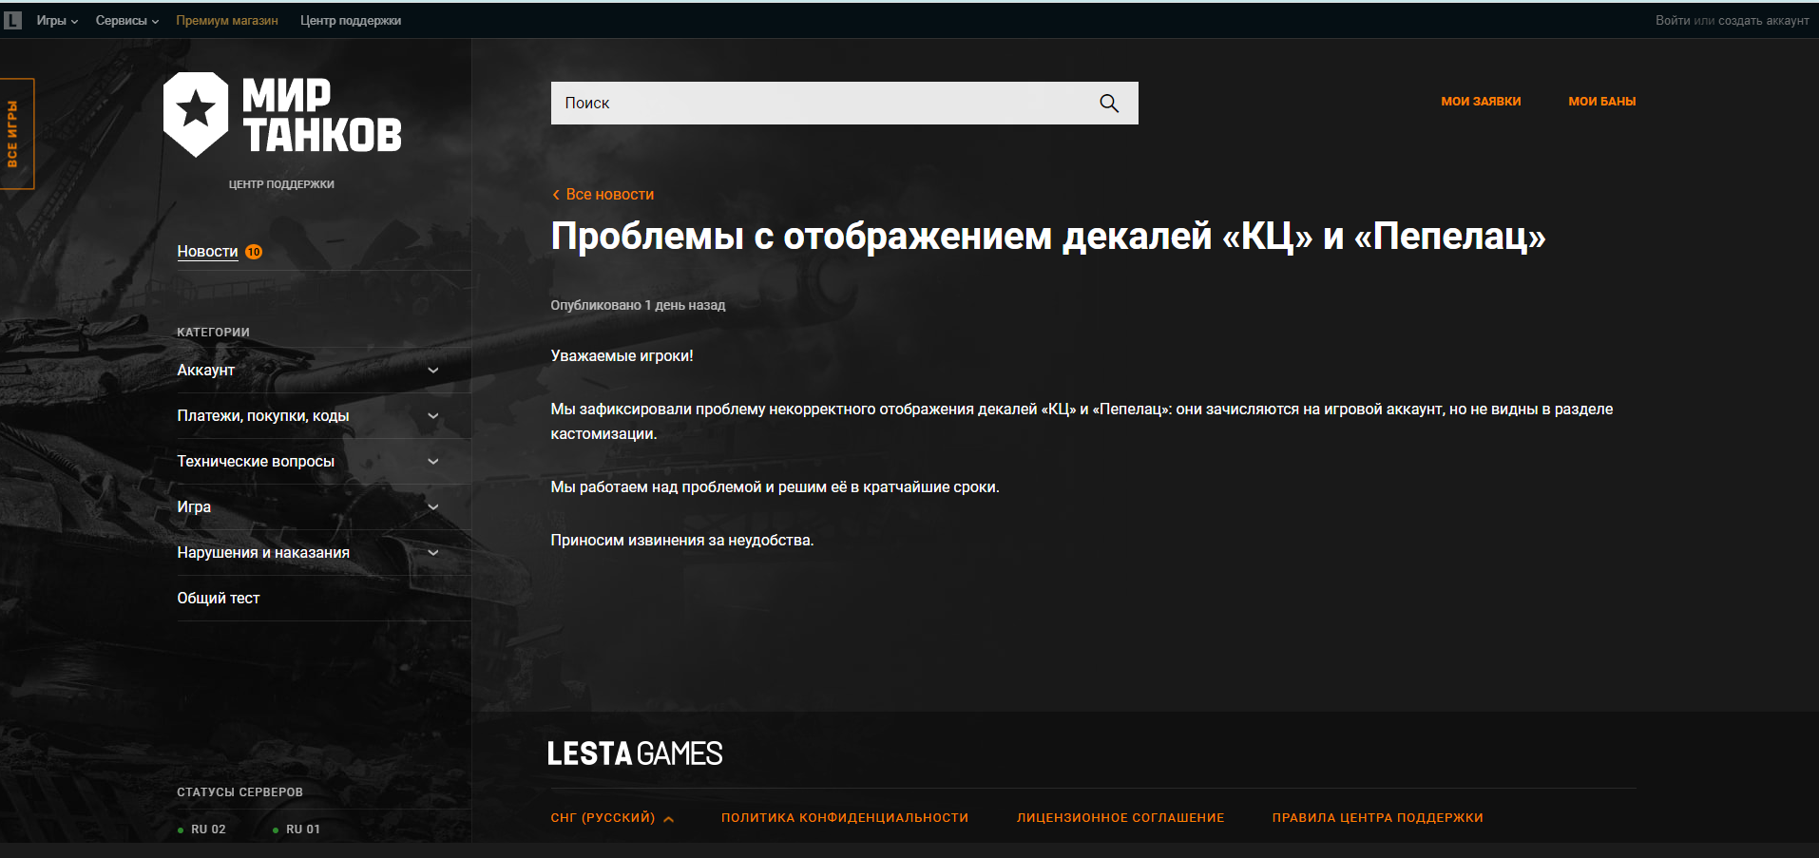This screenshot has width=1819, height=858.
Task: Expand Технические вопросы category
Action: click(x=432, y=462)
